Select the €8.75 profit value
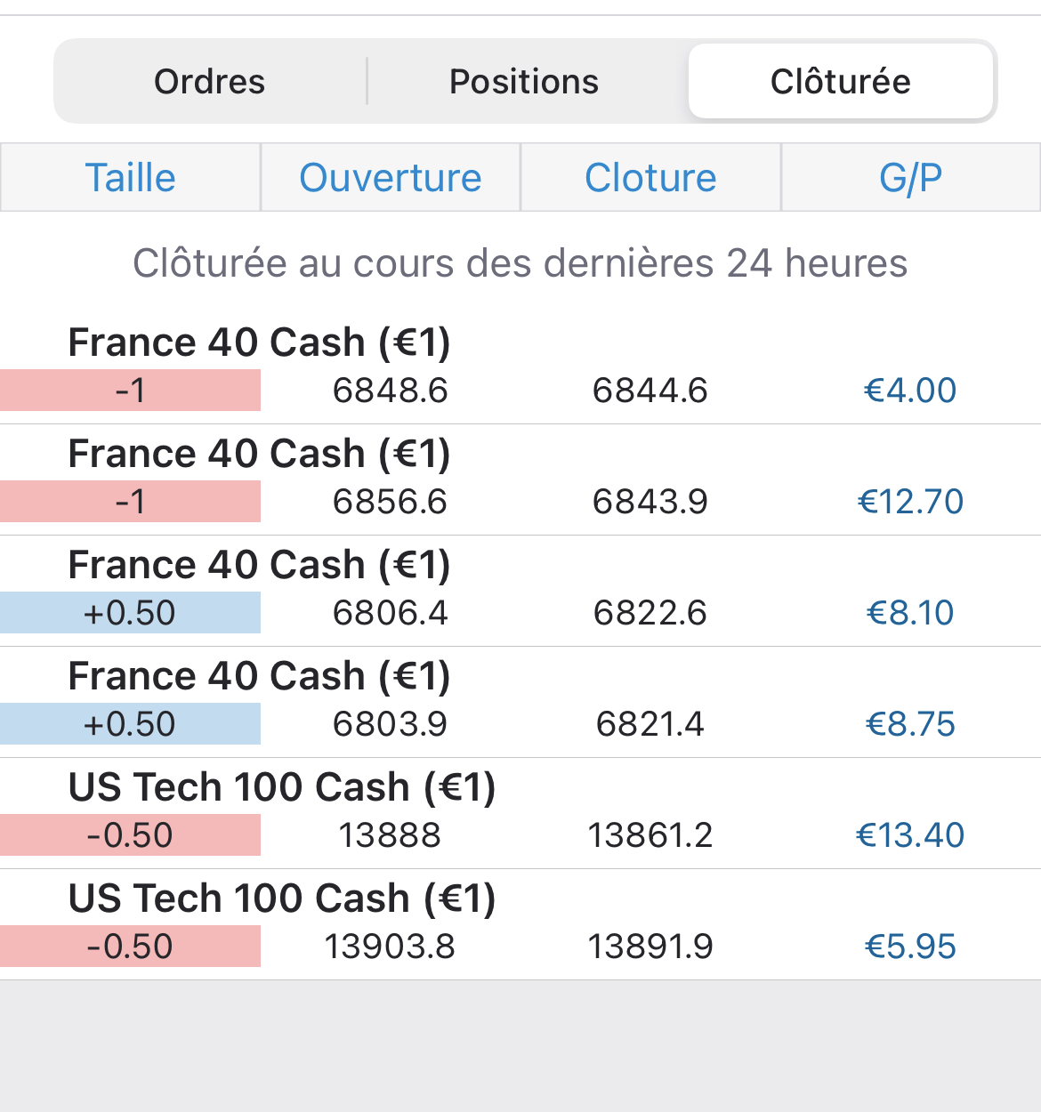 pyautogui.click(x=910, y=724)
